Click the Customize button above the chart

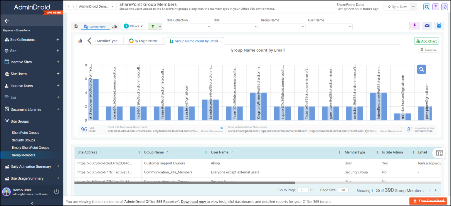[x=428, y=50]
